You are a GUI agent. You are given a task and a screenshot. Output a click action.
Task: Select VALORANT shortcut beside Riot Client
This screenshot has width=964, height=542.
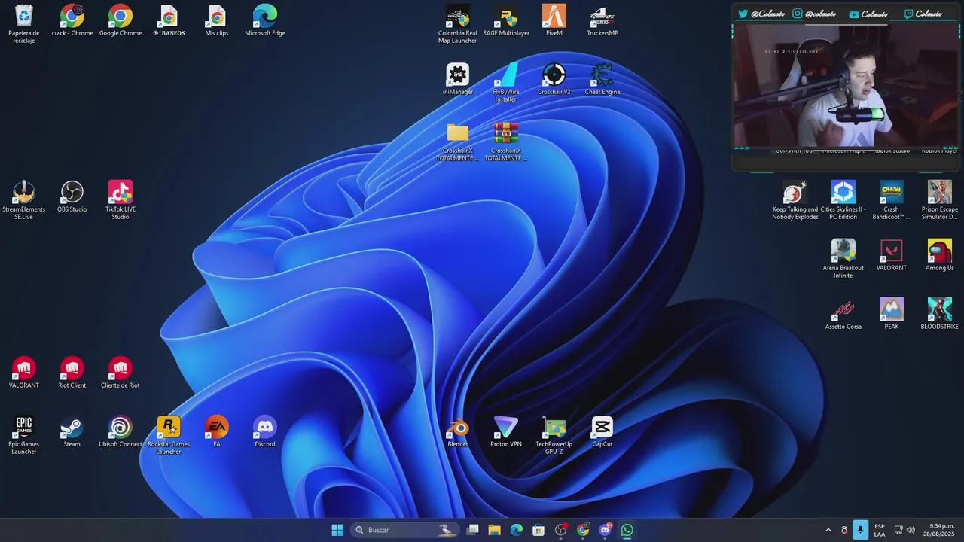pyautogui.click(x=24, y=373)
